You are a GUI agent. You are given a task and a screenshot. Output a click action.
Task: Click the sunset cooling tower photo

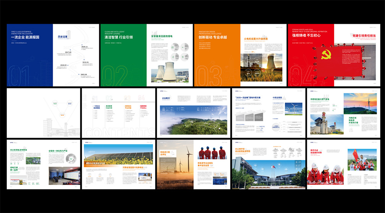tap(261, 67)
